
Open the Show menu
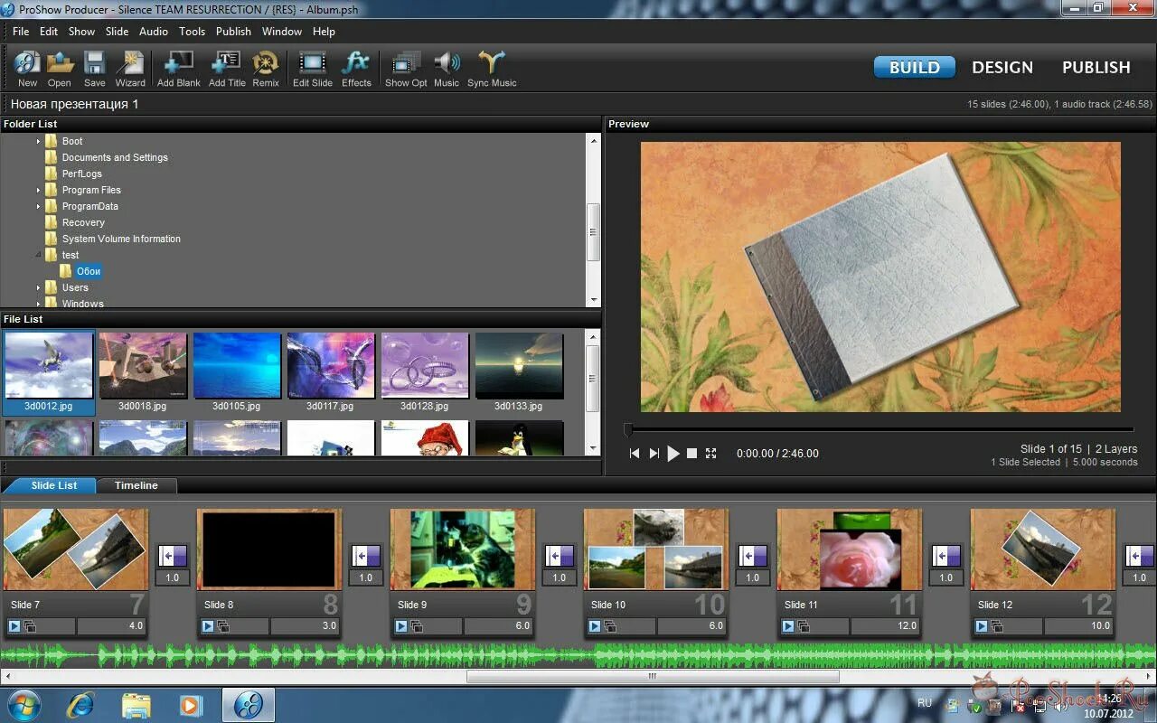tap(81, 31)
